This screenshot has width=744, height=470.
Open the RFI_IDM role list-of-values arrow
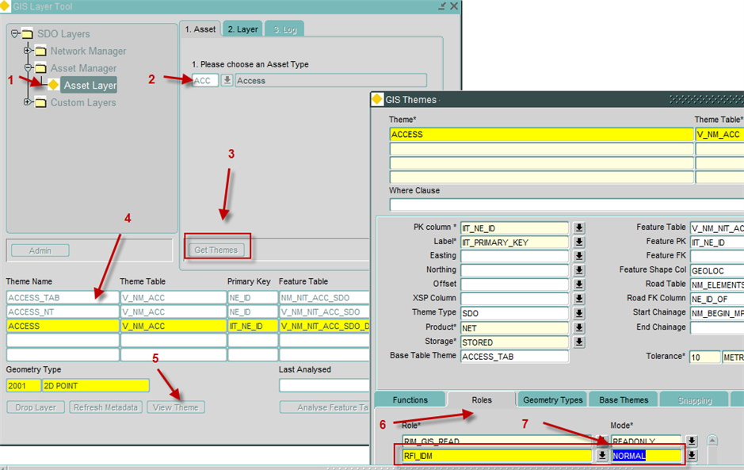coord(602,456)
